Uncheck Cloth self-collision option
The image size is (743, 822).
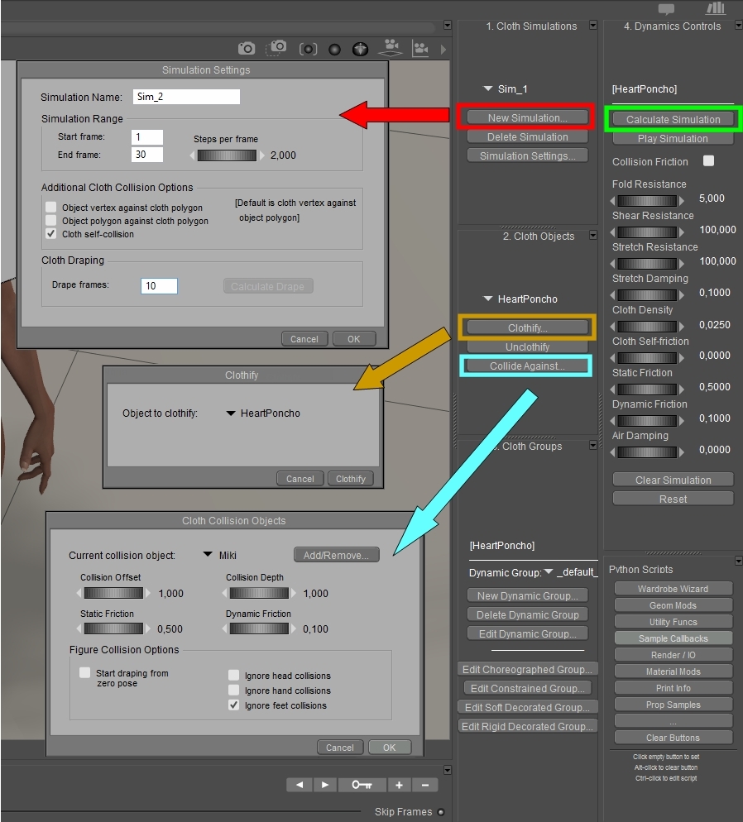[x=50, y=234]
